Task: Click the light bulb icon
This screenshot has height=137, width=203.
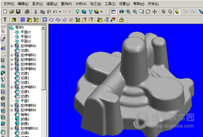Action: coord(77,12)
